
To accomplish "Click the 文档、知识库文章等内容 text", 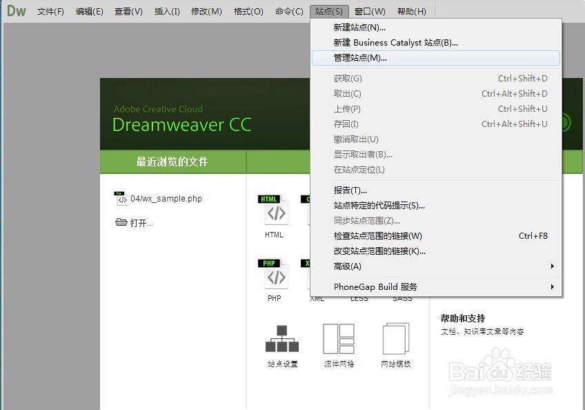I will click(482, 331).
